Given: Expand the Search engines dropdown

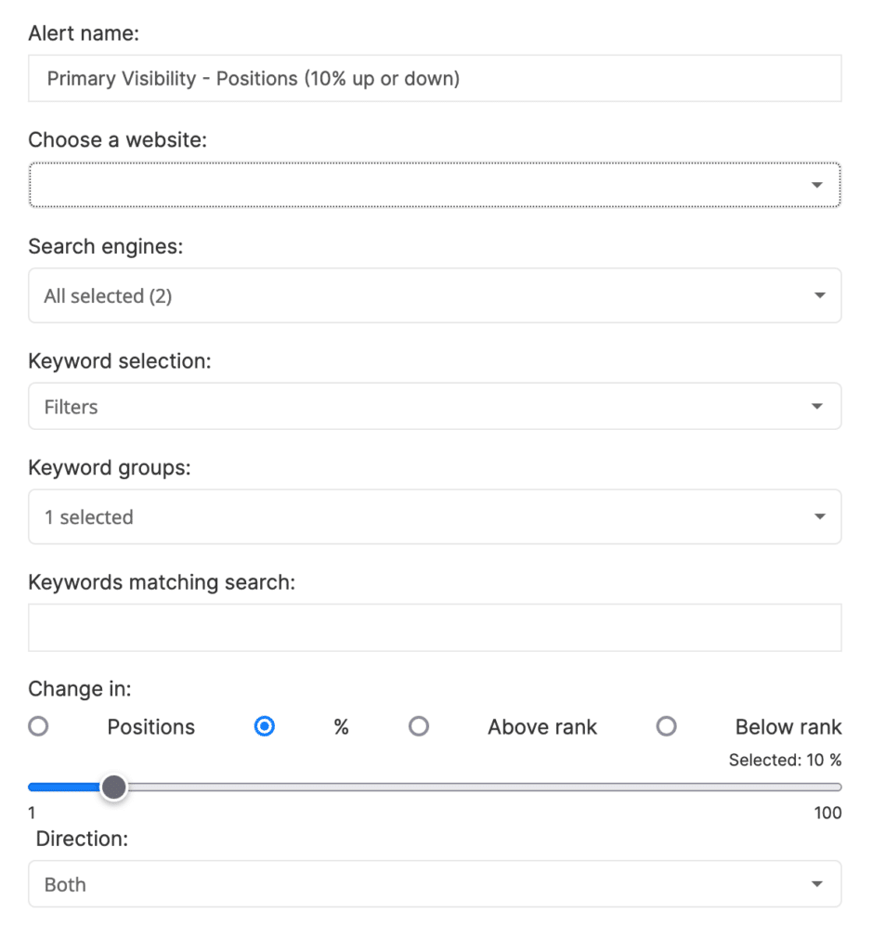Looking at the screenshot, I should point(435,295).
